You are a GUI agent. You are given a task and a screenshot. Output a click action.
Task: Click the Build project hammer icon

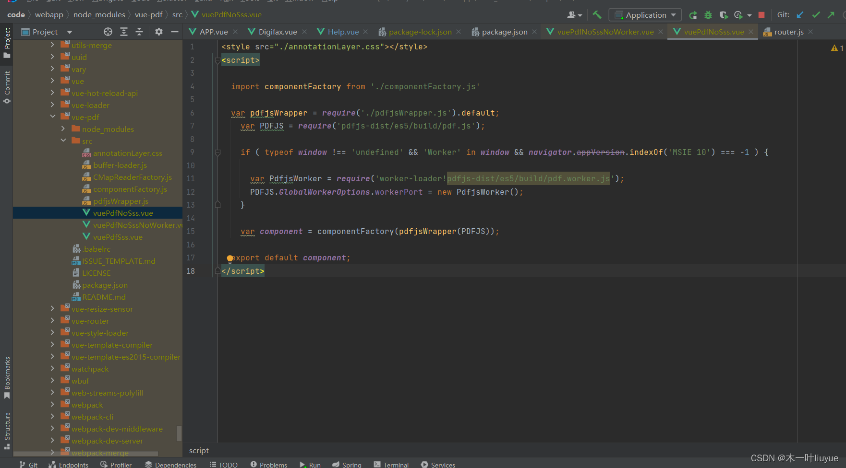pyautogui.click(x=597, y=15)
